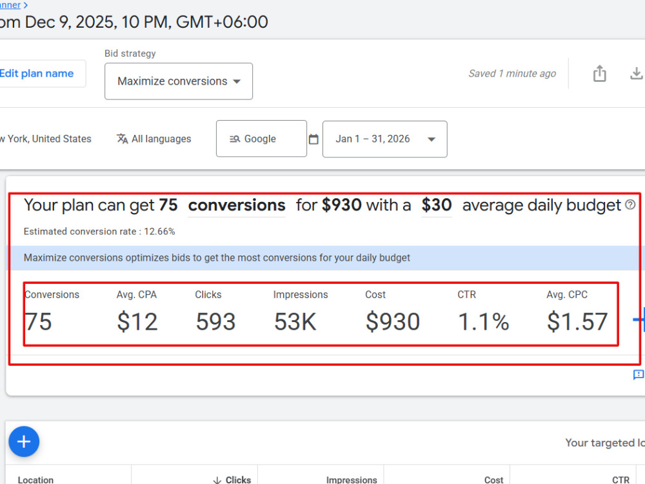The width and height of the screenshot is (645, 484).
Task: Click the share plan icon
Action: pyautogui.click(x=599, y=74)
